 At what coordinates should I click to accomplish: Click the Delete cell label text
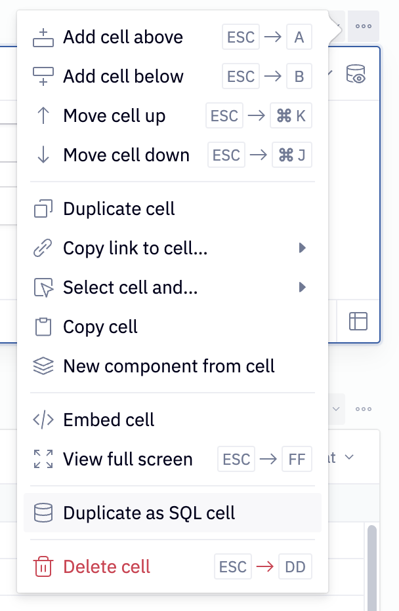[107, 566]
